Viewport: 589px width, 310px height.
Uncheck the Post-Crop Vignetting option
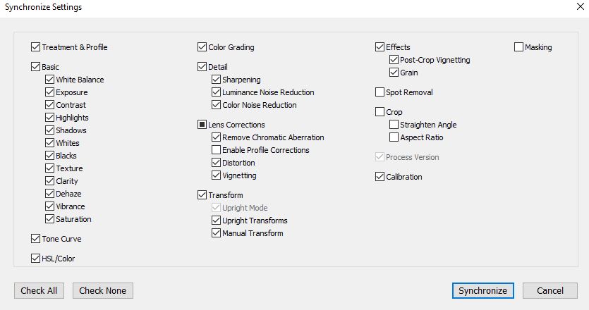click(x=394, y=61)
